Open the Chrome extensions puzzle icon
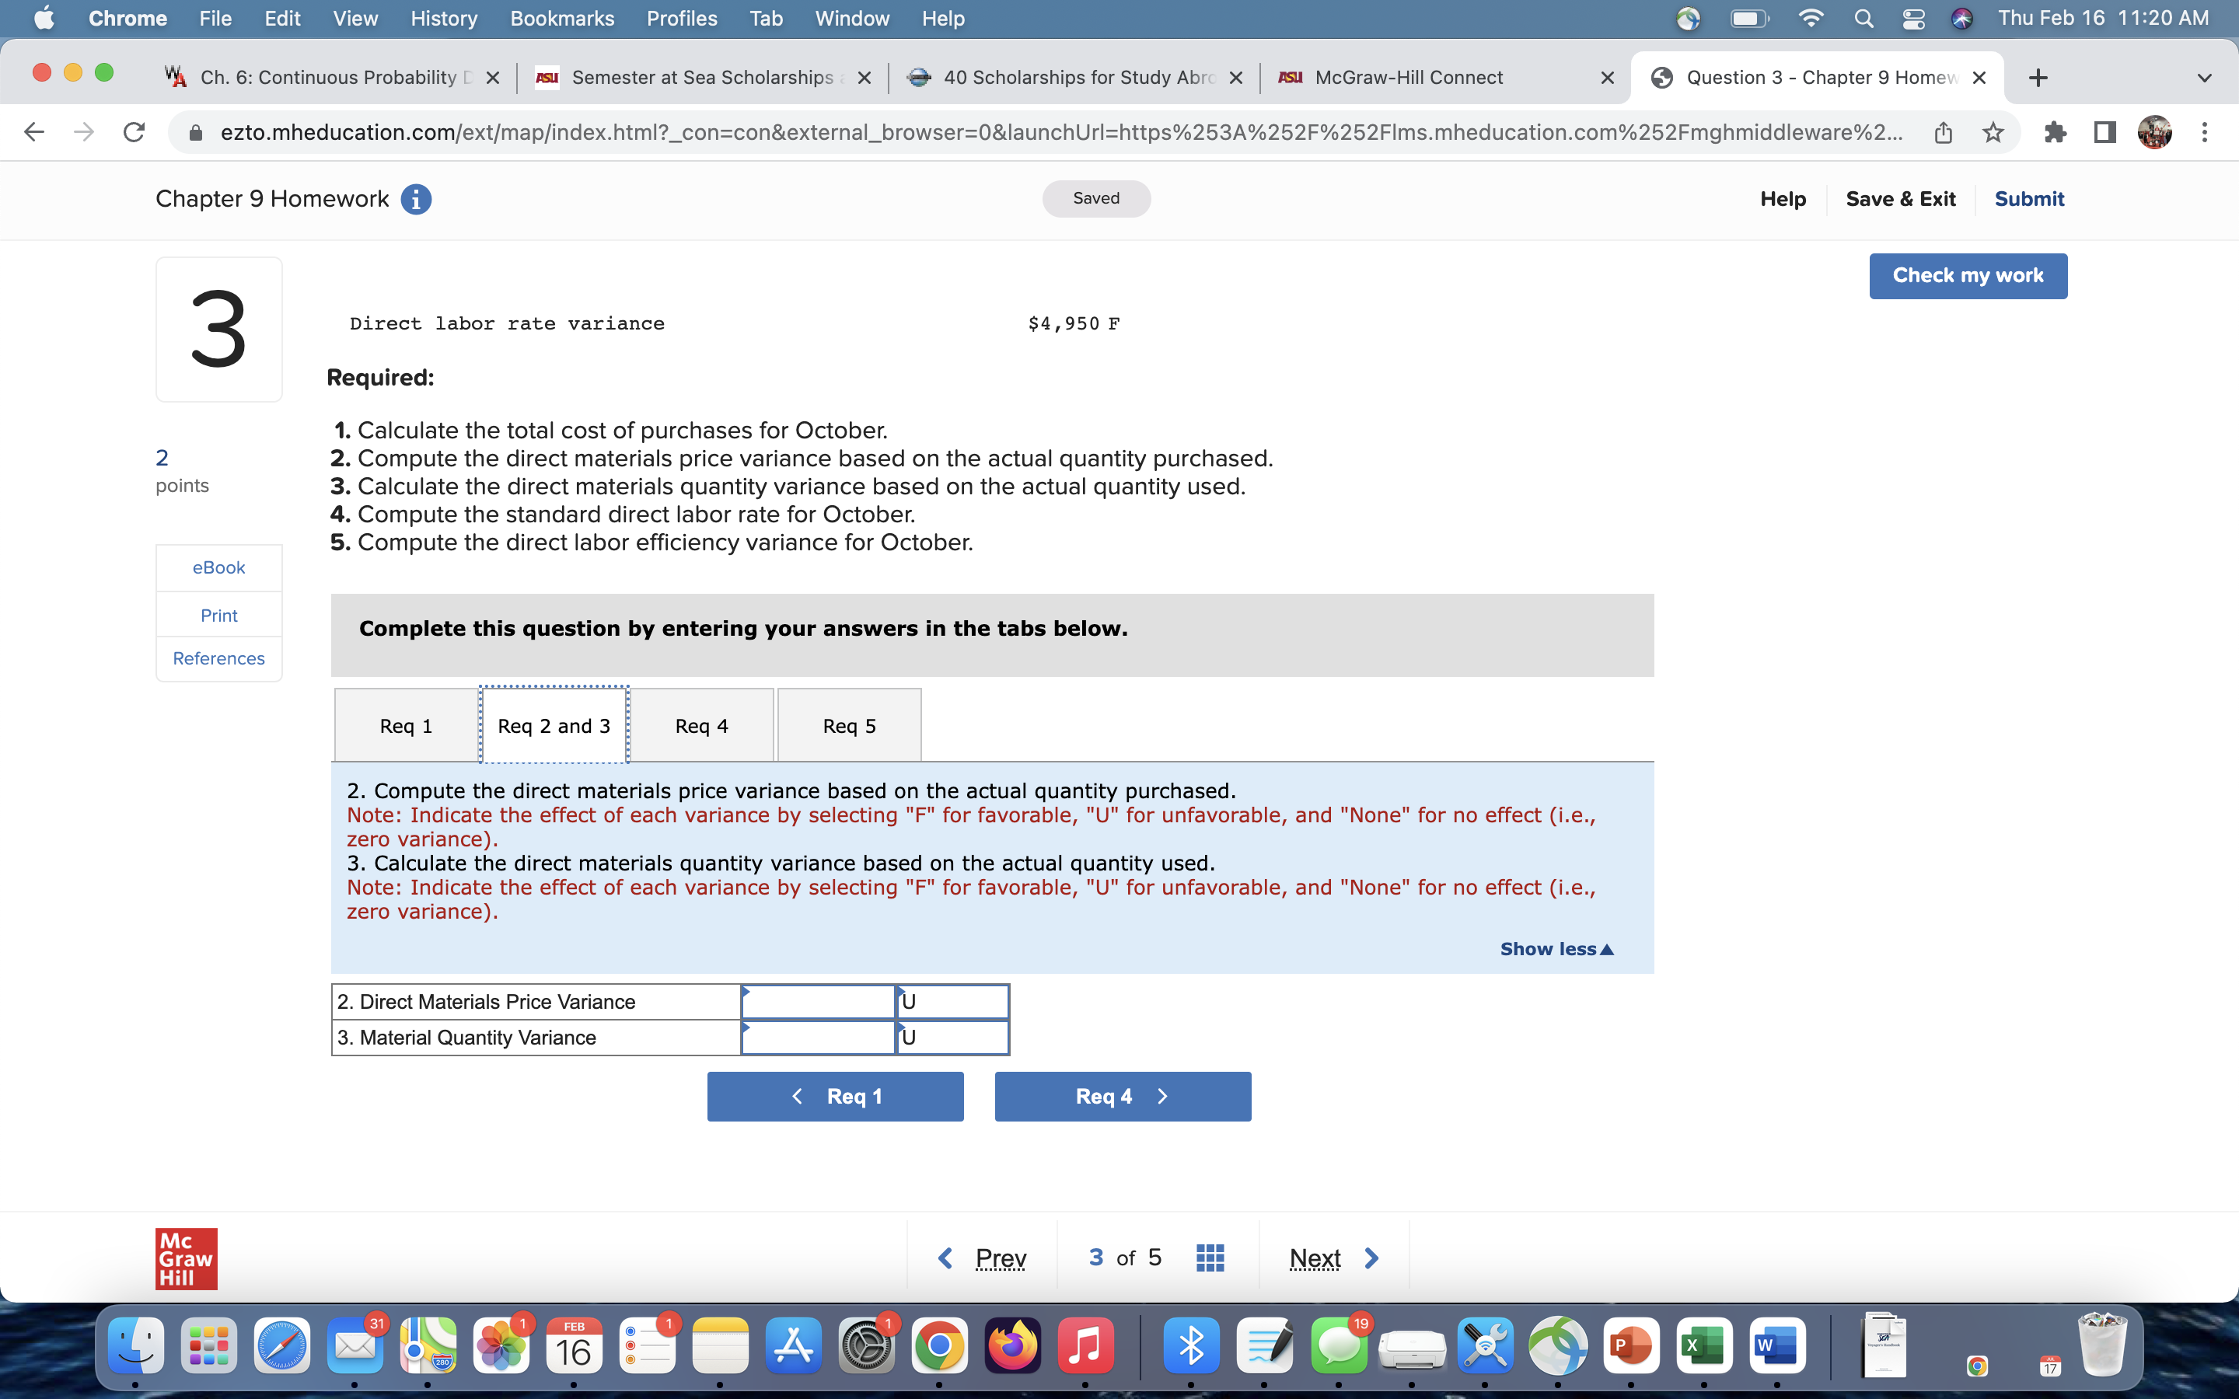The width and height of the screenshot is (2239, 1399). pos(2055,132)
